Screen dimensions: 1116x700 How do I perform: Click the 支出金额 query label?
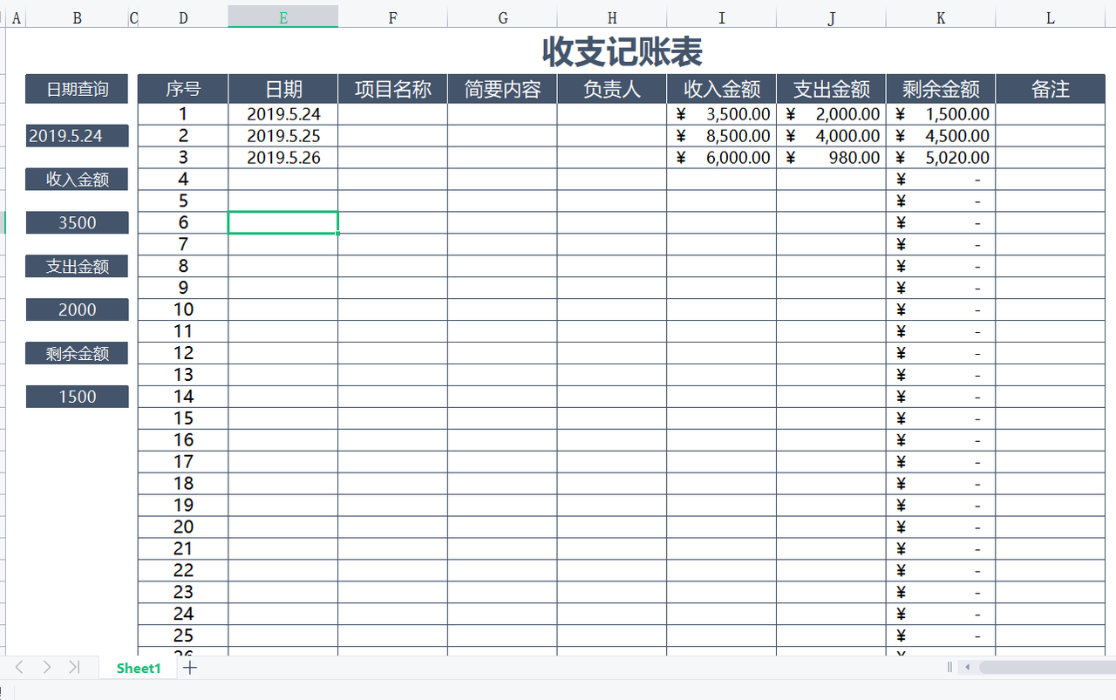[77, 266]
